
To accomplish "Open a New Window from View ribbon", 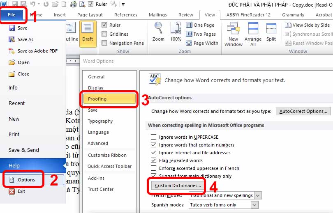I will click(234, 34).
